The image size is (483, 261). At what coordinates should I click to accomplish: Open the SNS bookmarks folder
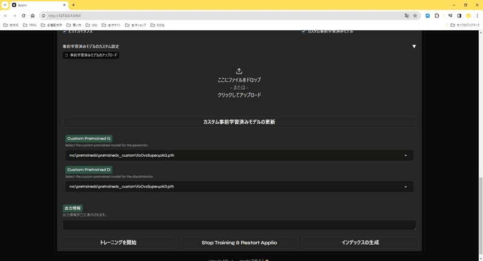pos(92,25)
